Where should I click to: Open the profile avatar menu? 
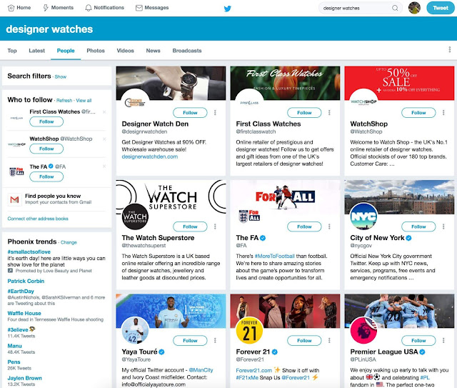pos(414,8)
